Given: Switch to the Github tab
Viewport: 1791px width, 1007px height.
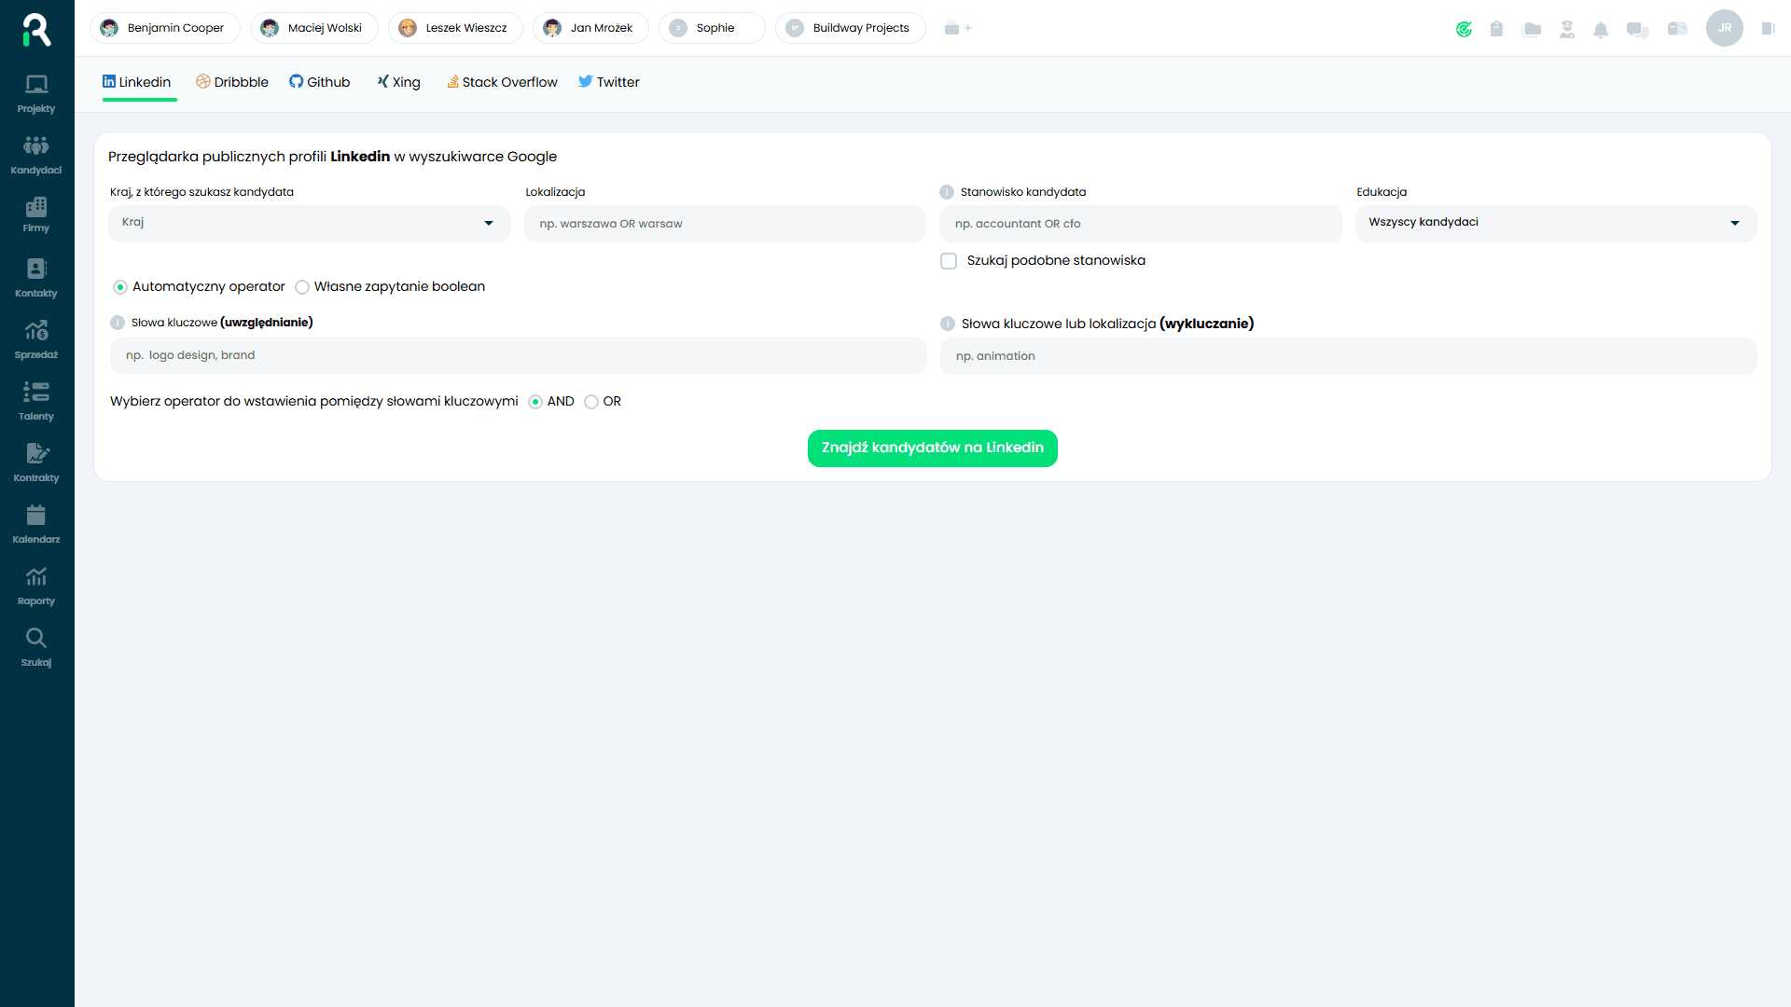Looking at the screenshot, I should [320, 82].
